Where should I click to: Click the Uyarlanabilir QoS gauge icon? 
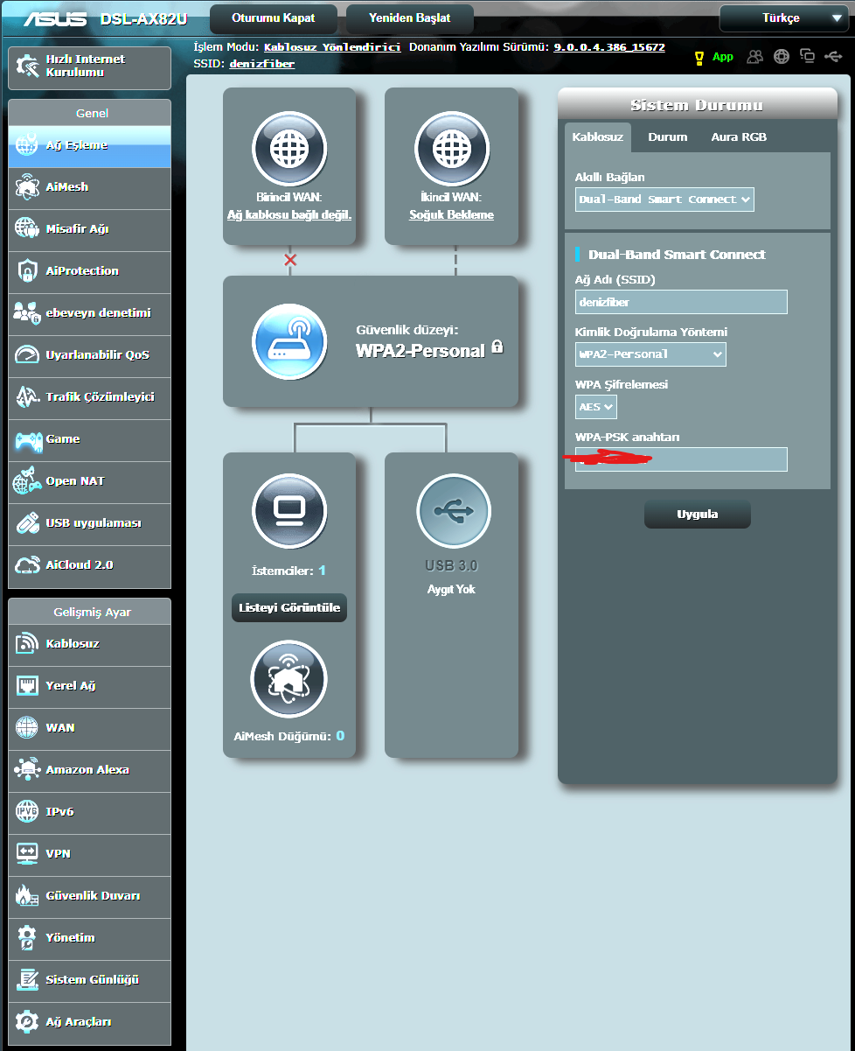26,355
